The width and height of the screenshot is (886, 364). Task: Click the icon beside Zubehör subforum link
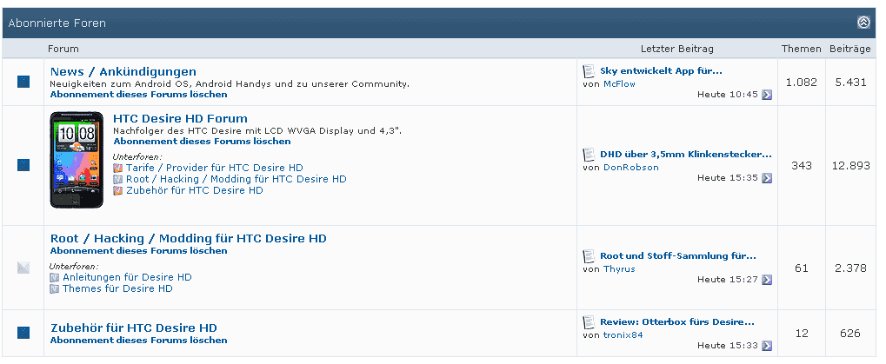pos(117,190)
